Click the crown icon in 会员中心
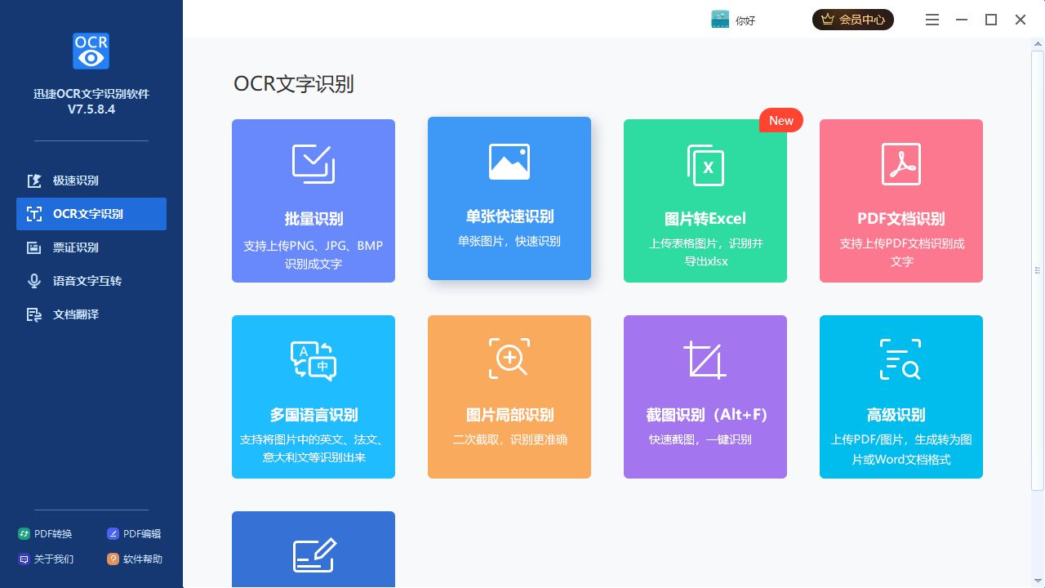The height and width of the screenshot is (588, 1045). tap(828, 20)
